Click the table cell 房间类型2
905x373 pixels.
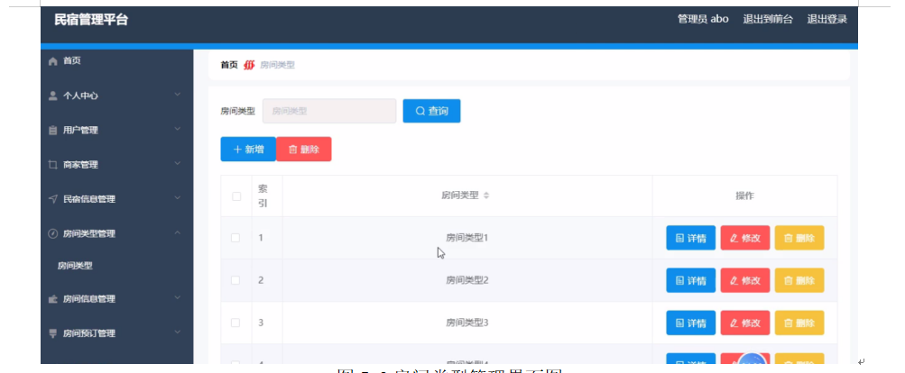click(467, 280)
